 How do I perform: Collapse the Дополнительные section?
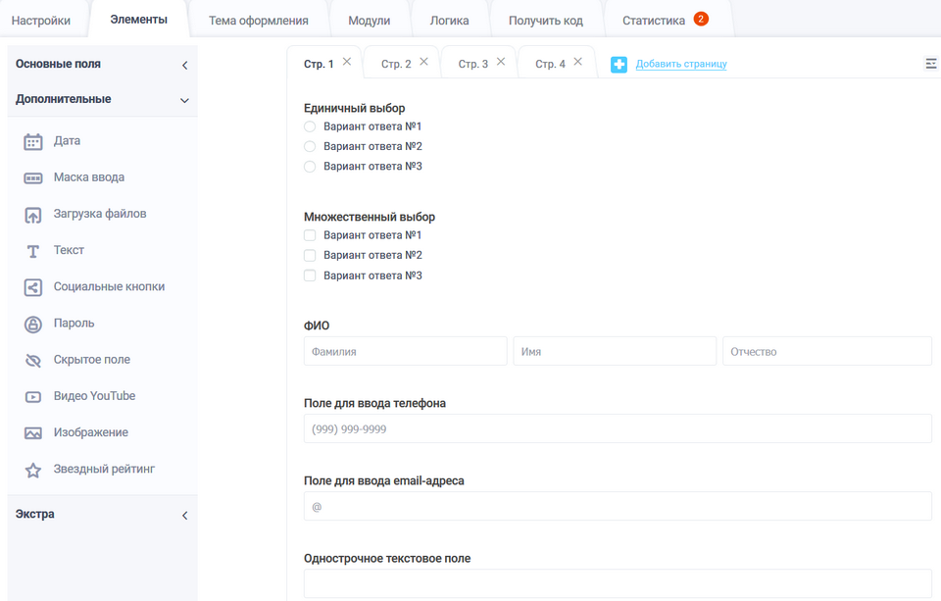point(184,100)
